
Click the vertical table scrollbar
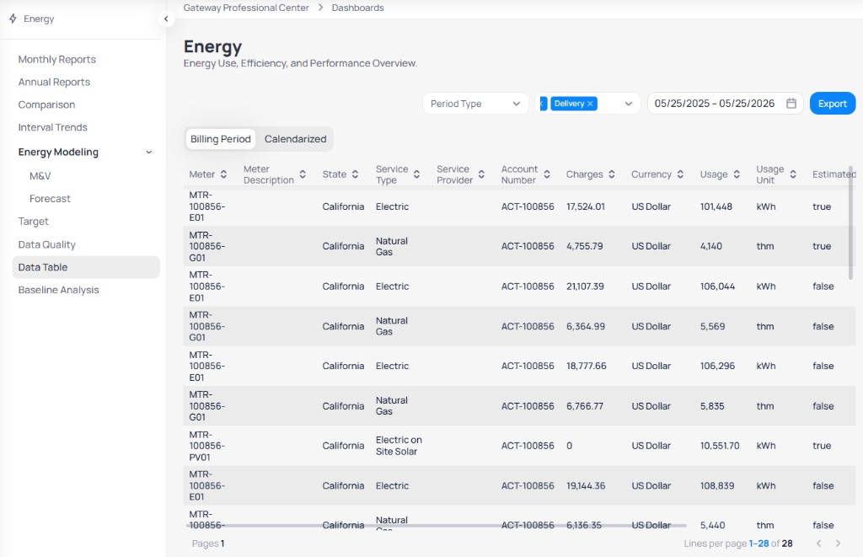coord(851,222)
